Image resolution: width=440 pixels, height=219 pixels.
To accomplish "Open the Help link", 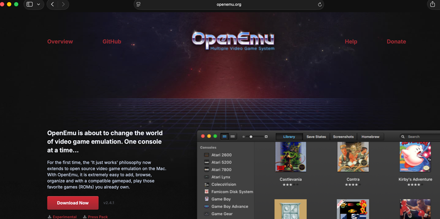I will coord(351,42).
